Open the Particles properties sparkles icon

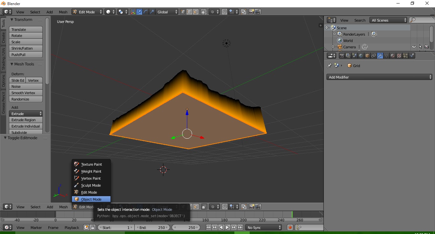(405, 56)
